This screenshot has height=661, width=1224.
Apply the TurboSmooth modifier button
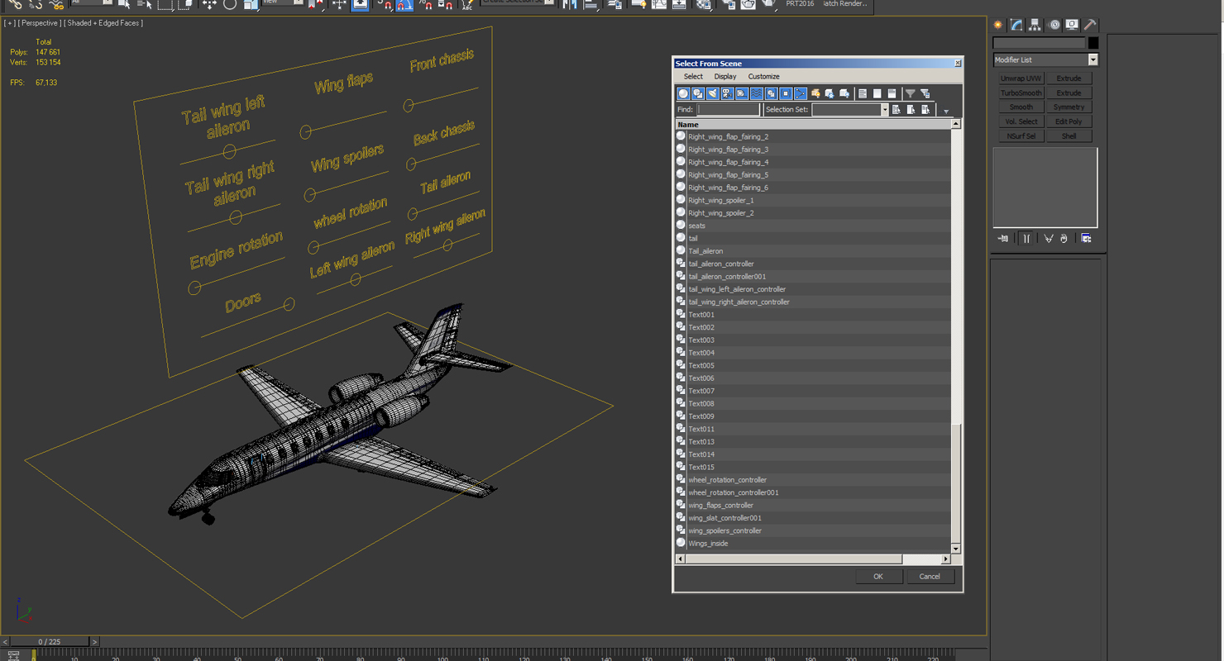(1021, 93)
